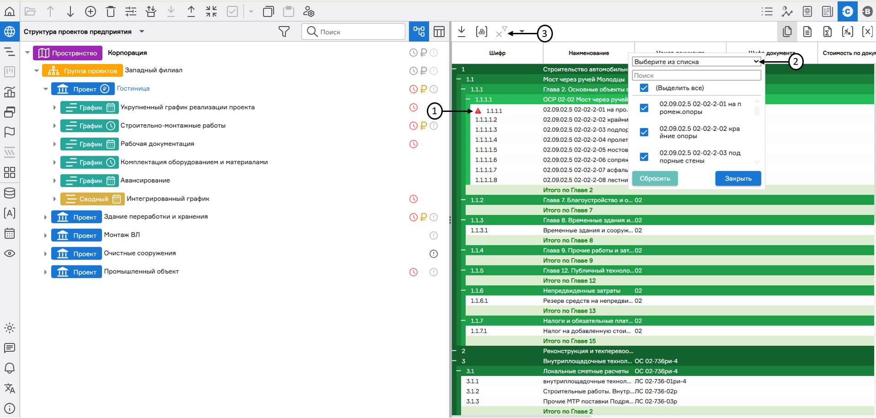Select "Интегрированный график" tree item
The width and height of the screenshot is (876, 418).
[x=168, y=199]
